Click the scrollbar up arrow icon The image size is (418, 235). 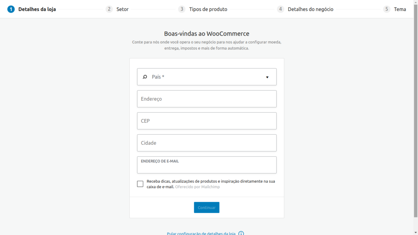point(415,3)
